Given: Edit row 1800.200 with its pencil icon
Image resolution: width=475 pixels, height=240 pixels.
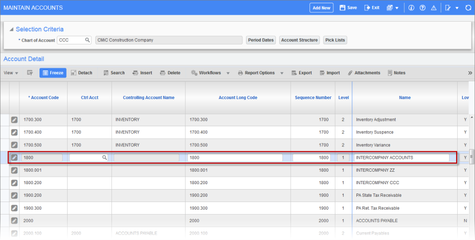Looking at the screenshot, I should (14, 183).
